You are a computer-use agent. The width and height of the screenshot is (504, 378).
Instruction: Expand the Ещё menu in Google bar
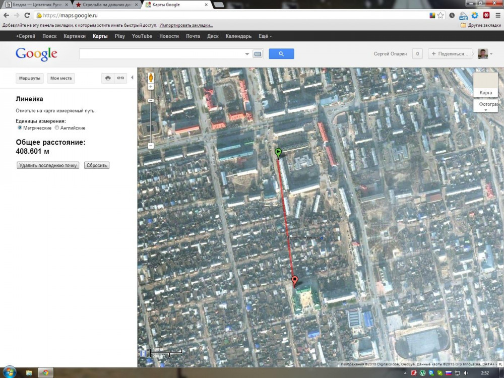tap(265, 36)
